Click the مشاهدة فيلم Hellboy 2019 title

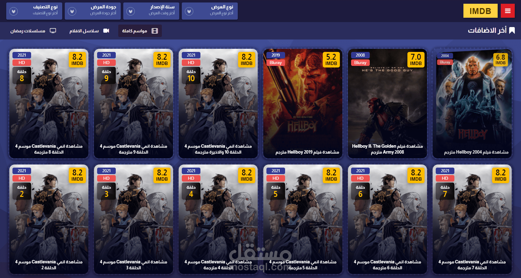point(307,152)
